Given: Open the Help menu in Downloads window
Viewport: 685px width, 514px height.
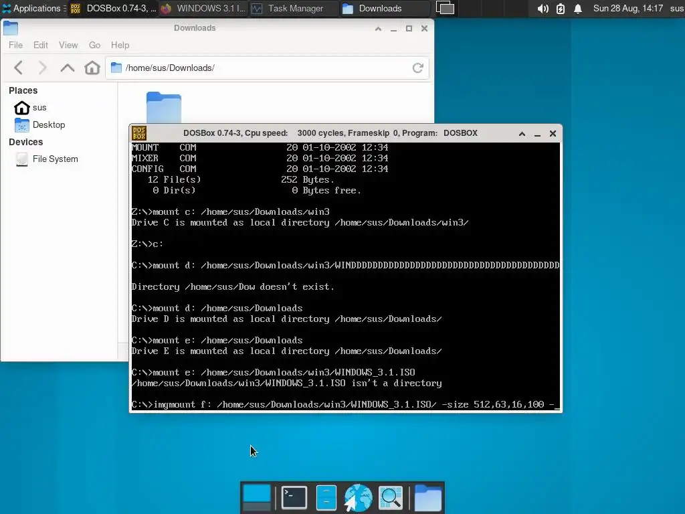Looking at the screenshot, I should click(x=120, y=45).
